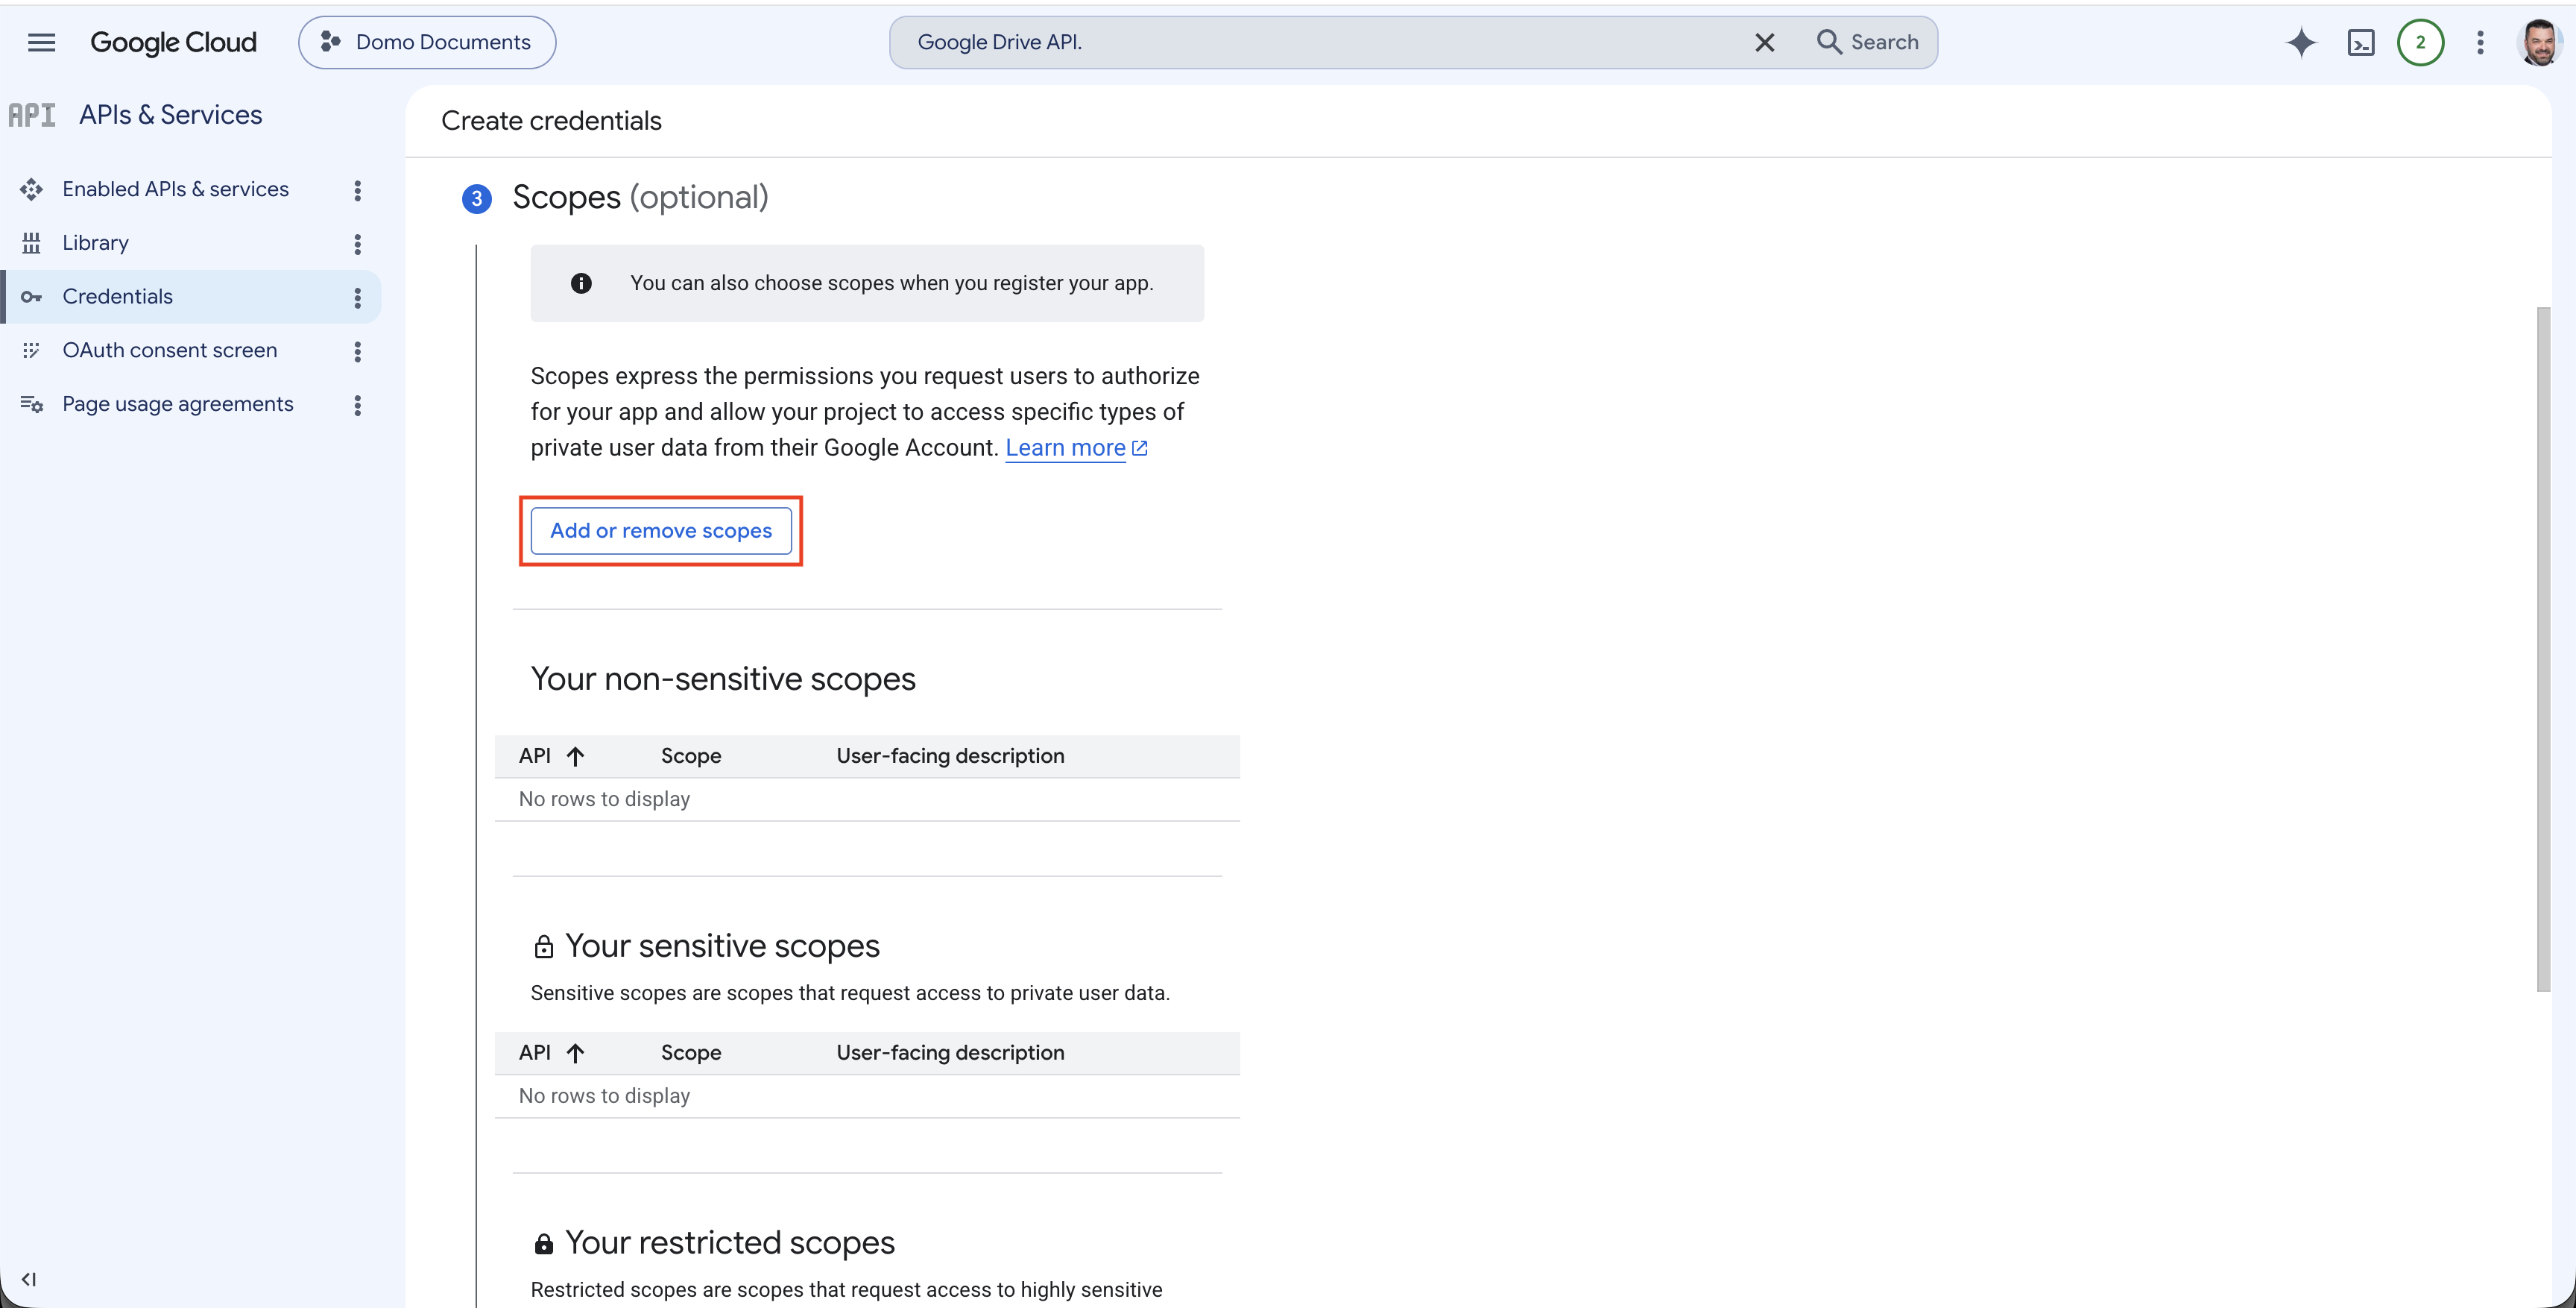Click the Library grid icon
Viewport: 2576px width, 1308px height.
point(31,243)
